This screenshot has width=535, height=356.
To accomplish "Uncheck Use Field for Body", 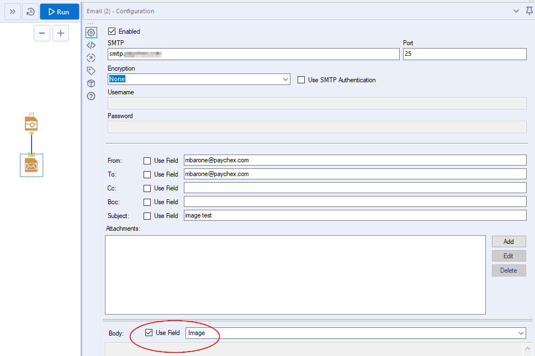I will [x=149, y=332].
